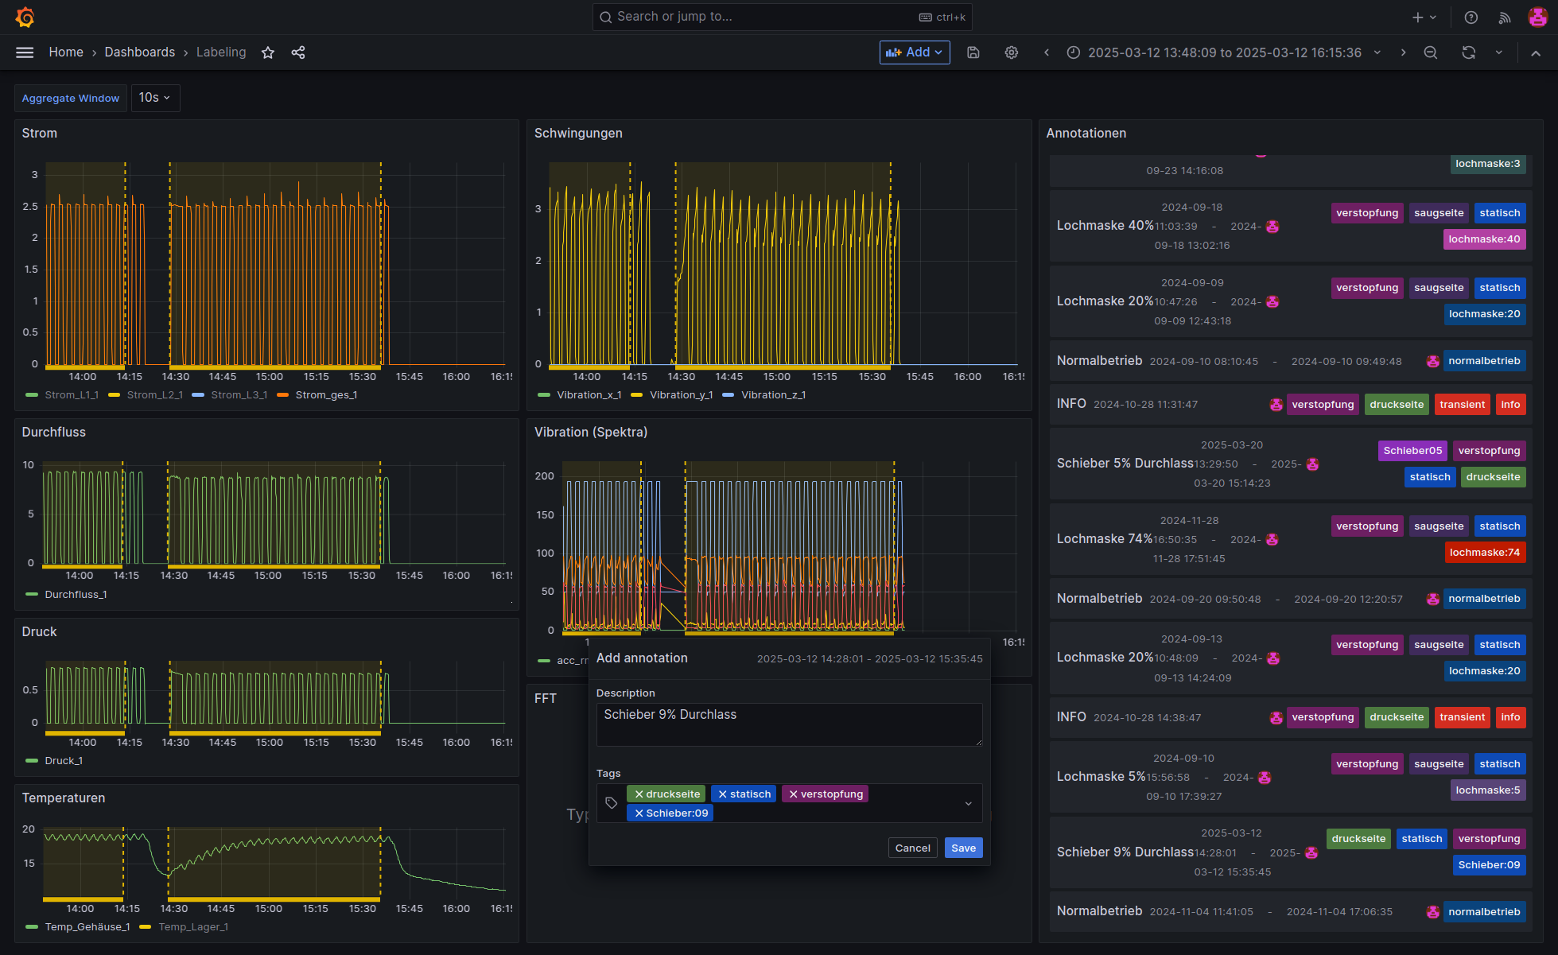Screen dimensions: 1558x955
Task: Go to Home breadcrumb
Action: pos(65,52)
